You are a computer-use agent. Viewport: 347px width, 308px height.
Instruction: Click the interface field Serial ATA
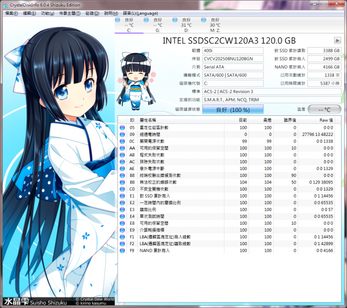(x=233, y=67)
